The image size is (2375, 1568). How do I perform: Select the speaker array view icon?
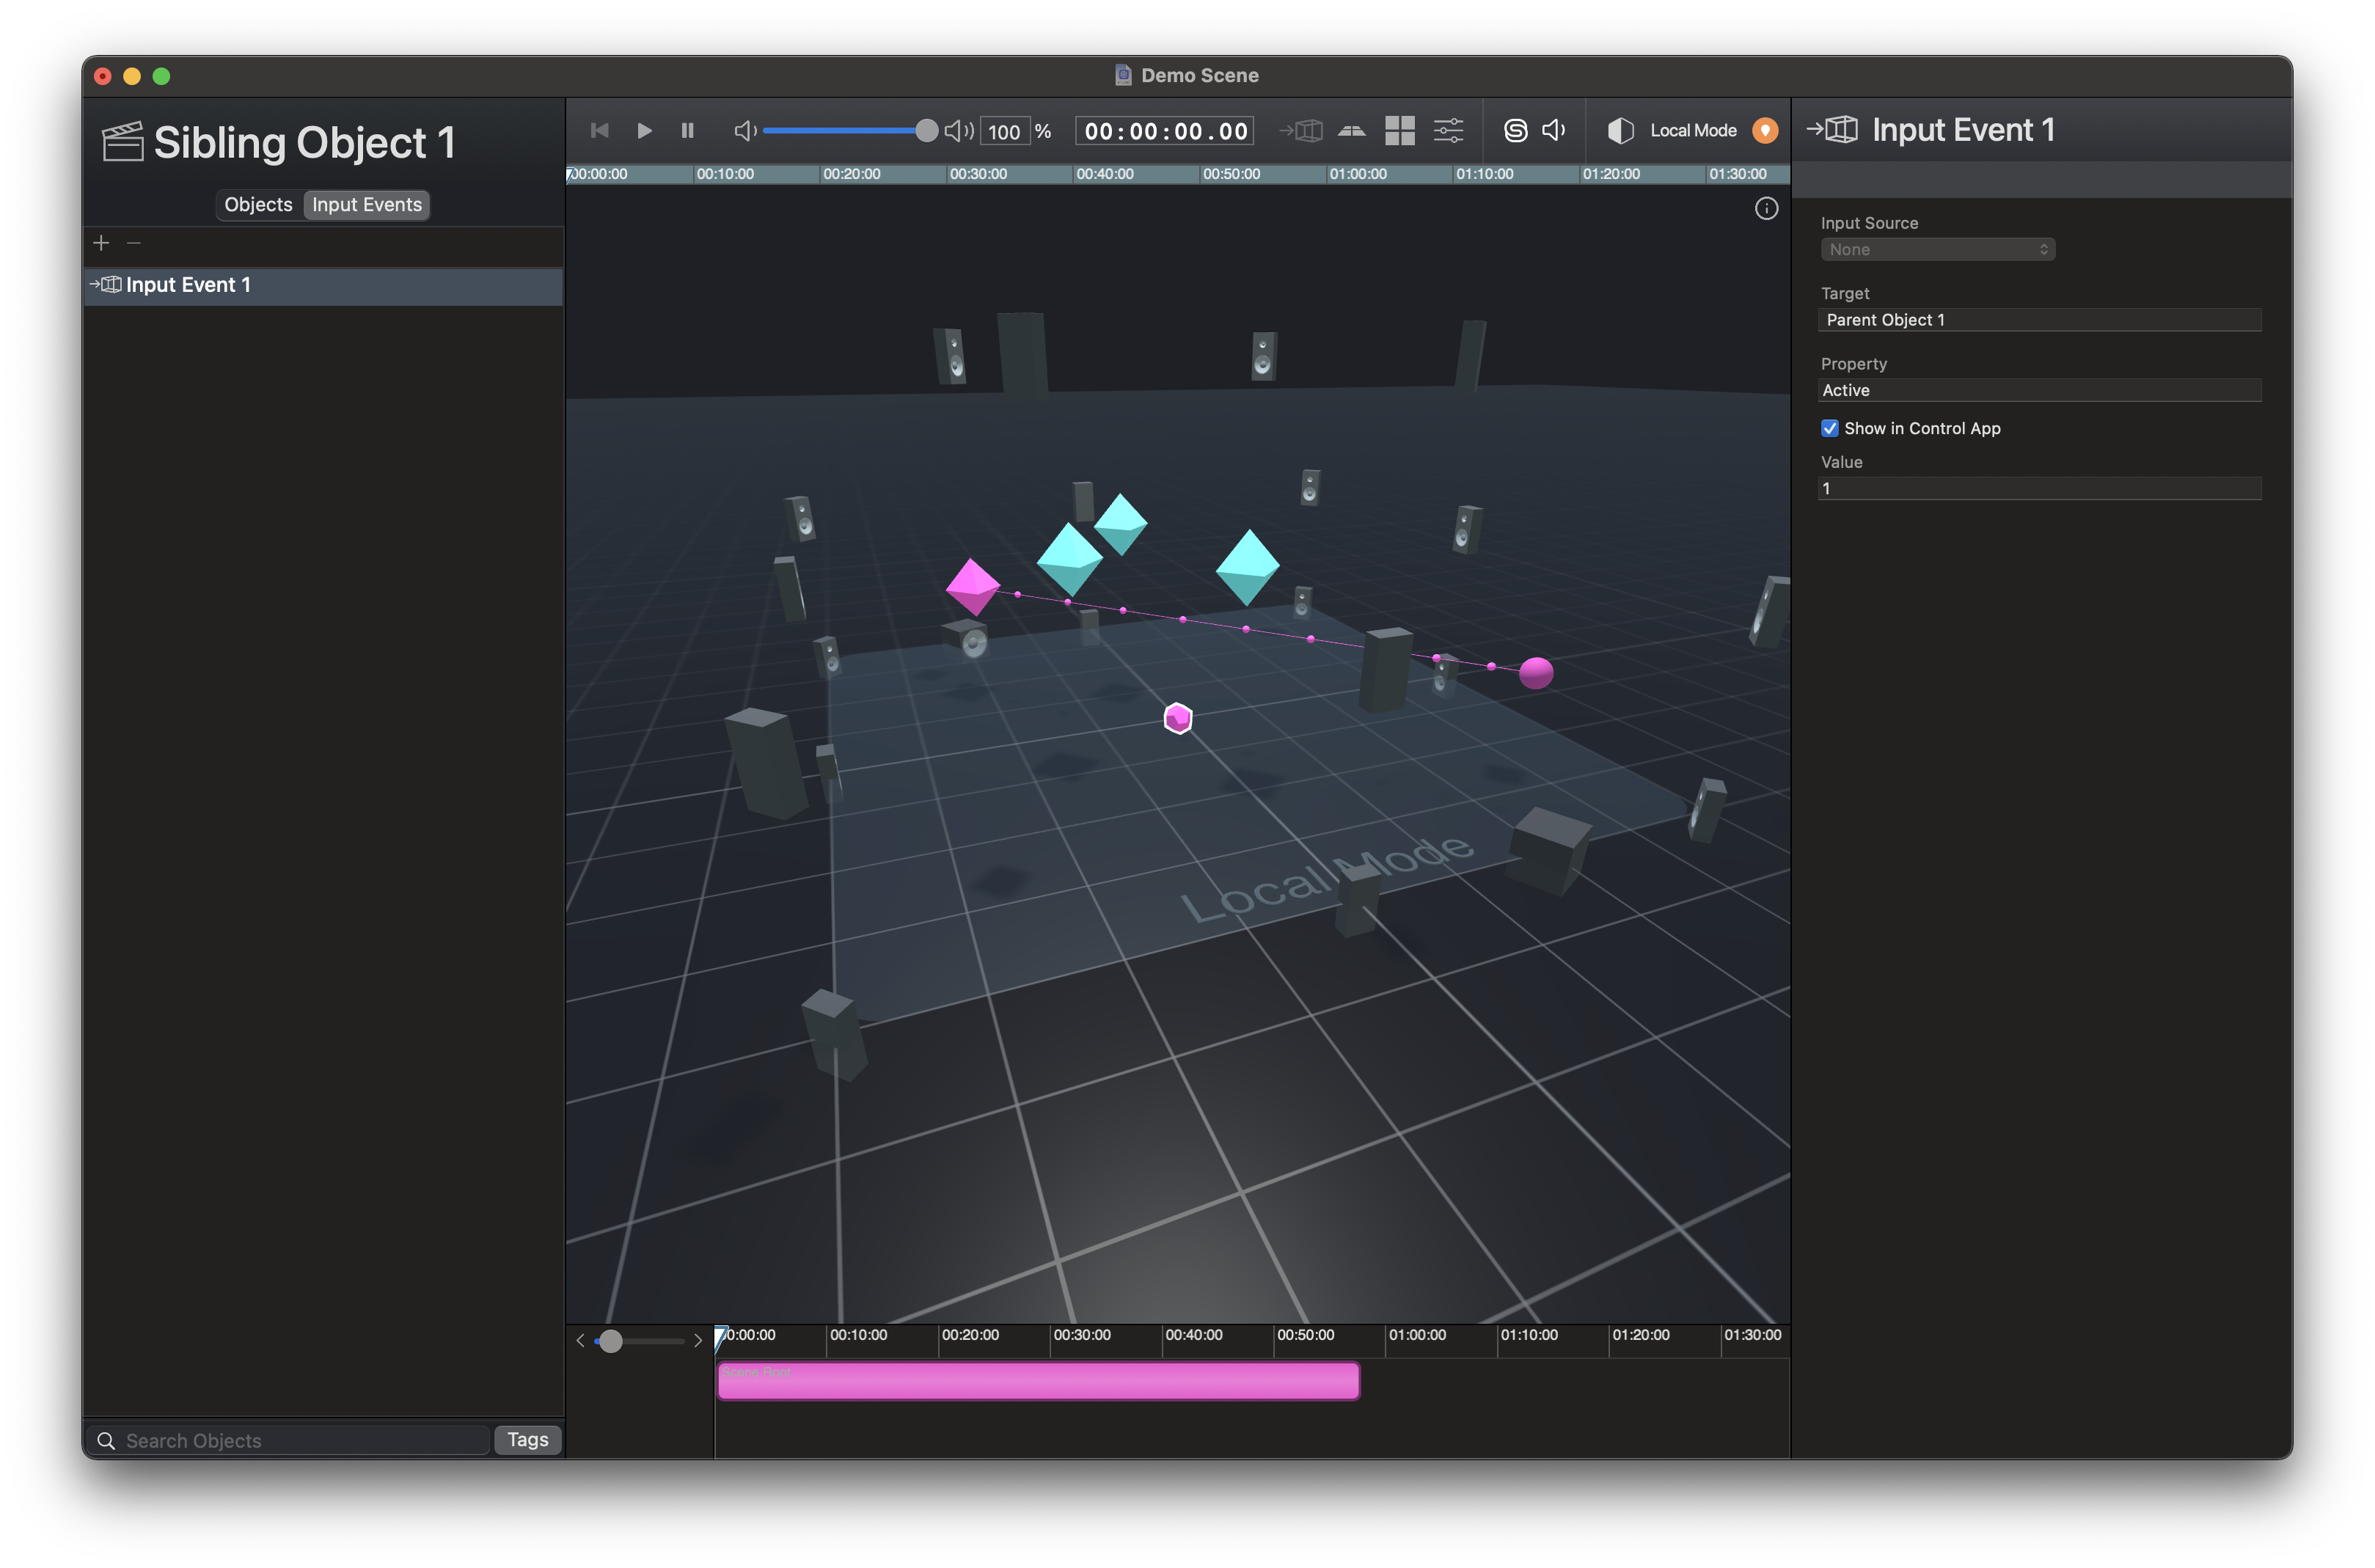click(x=1352, y=130)
